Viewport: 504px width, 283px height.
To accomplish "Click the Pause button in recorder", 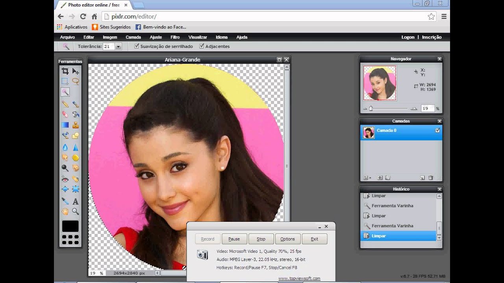I will 234,239.
